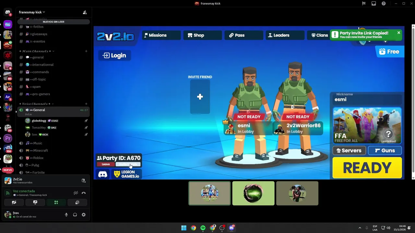Select the FFA Free For All mode thumbnail

pyautogui.click(x=367, y=126)
